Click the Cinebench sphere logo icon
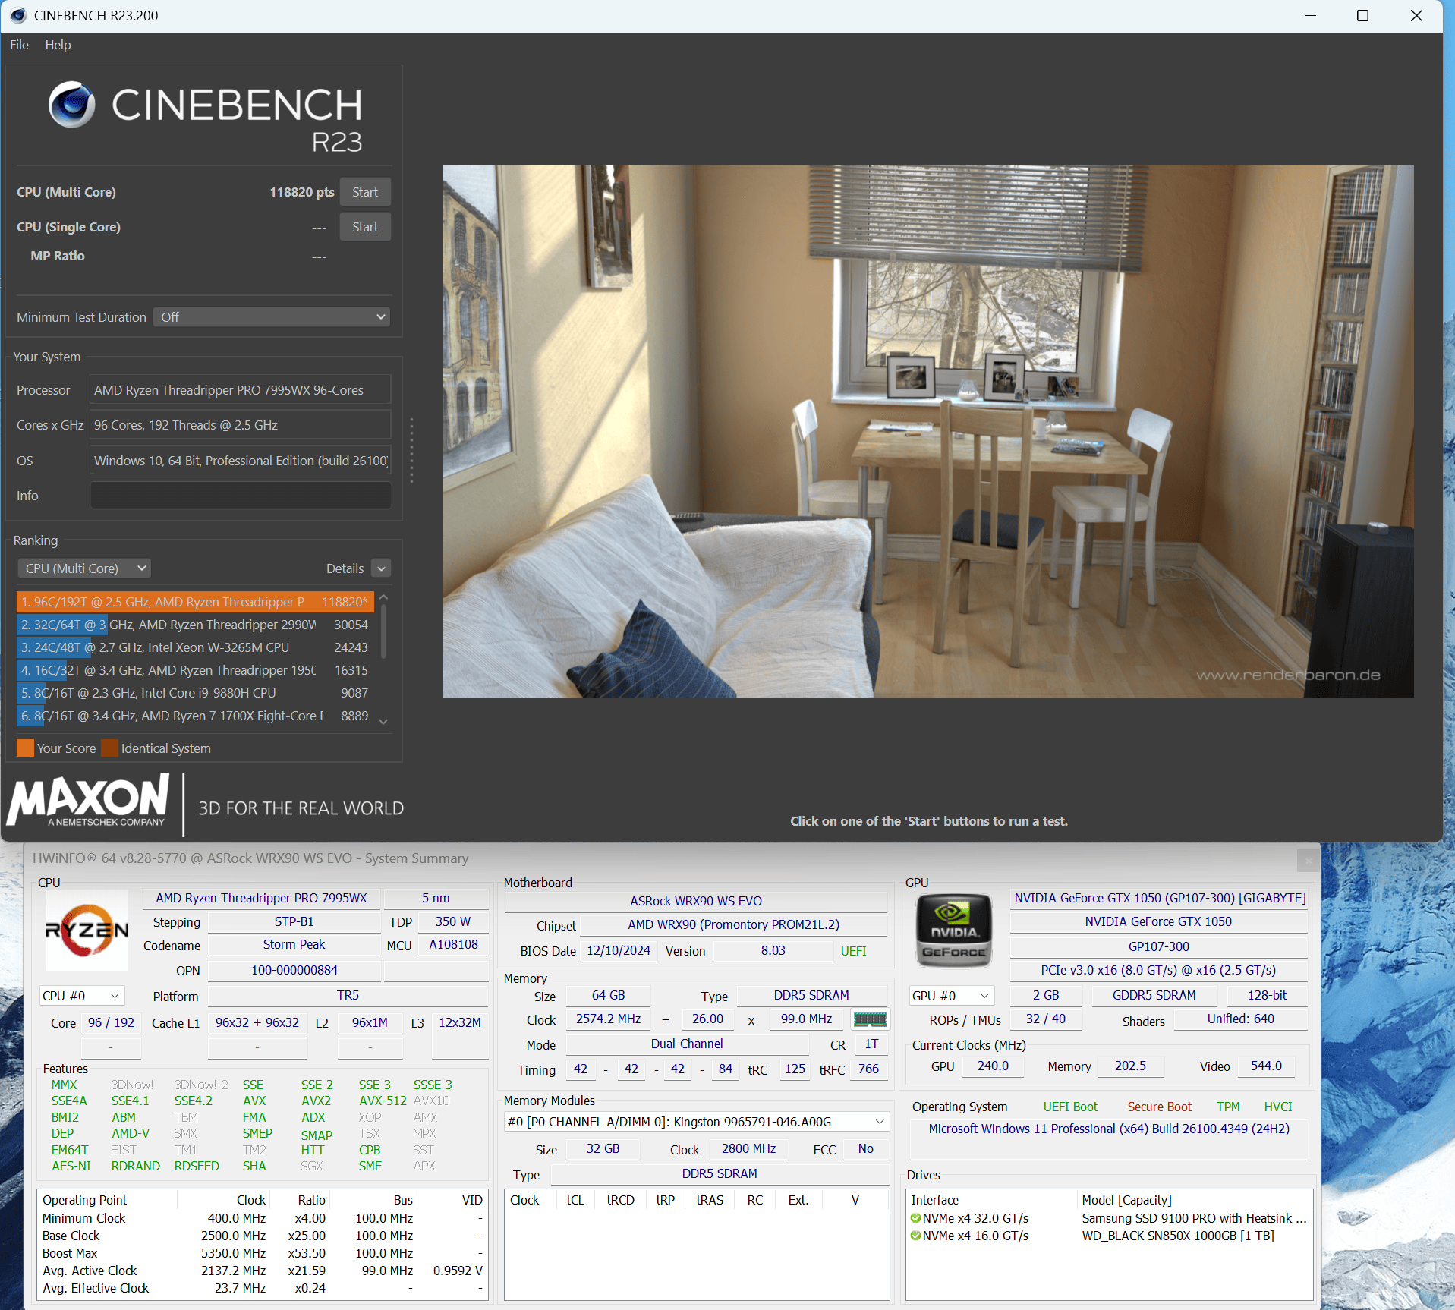Image resolution: width=1455 pixels, height=1310 pixels. (71, 104)
